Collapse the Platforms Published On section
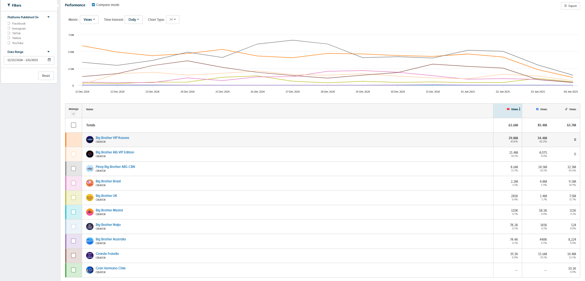The width and height of the screenshot is (585, 281). tap(48, 17)
